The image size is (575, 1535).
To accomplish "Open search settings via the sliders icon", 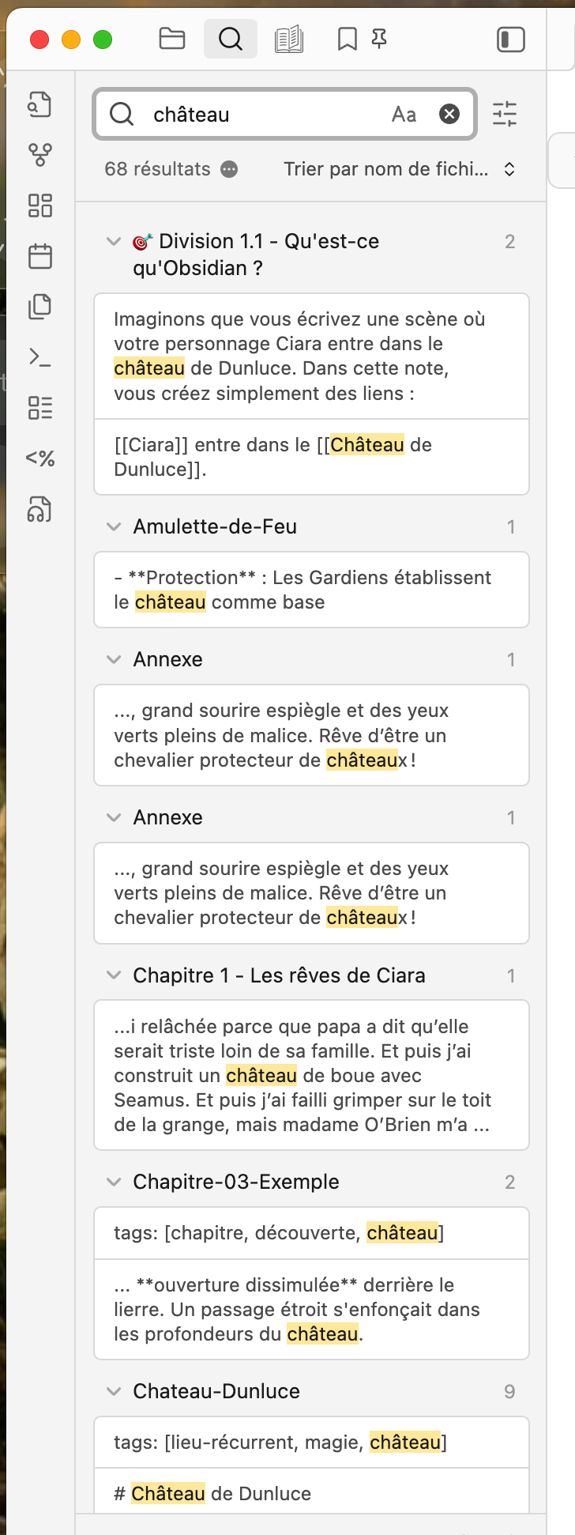I will tap(505, 114).
